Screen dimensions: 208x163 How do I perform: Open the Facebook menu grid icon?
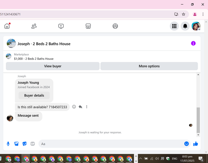(174, 26)
